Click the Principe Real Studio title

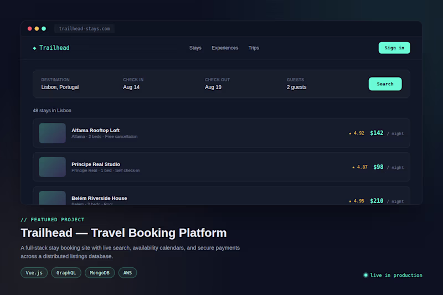(x=96, y=164)
